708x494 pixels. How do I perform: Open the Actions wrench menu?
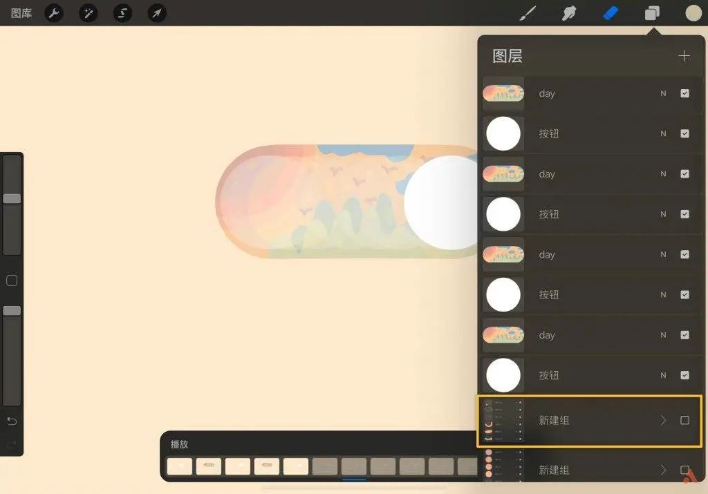(x=54, y=14)
